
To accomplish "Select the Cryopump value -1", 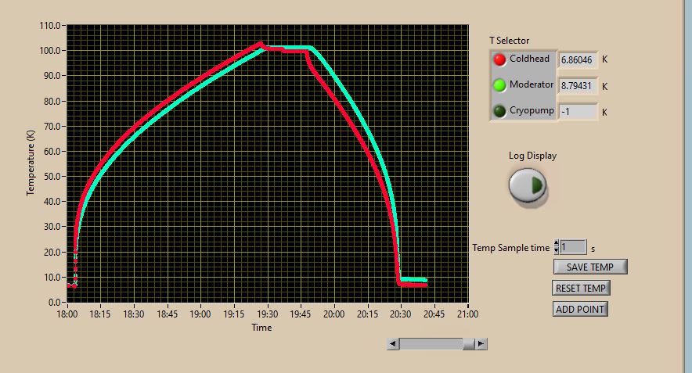I will click(x=578, y=112).
